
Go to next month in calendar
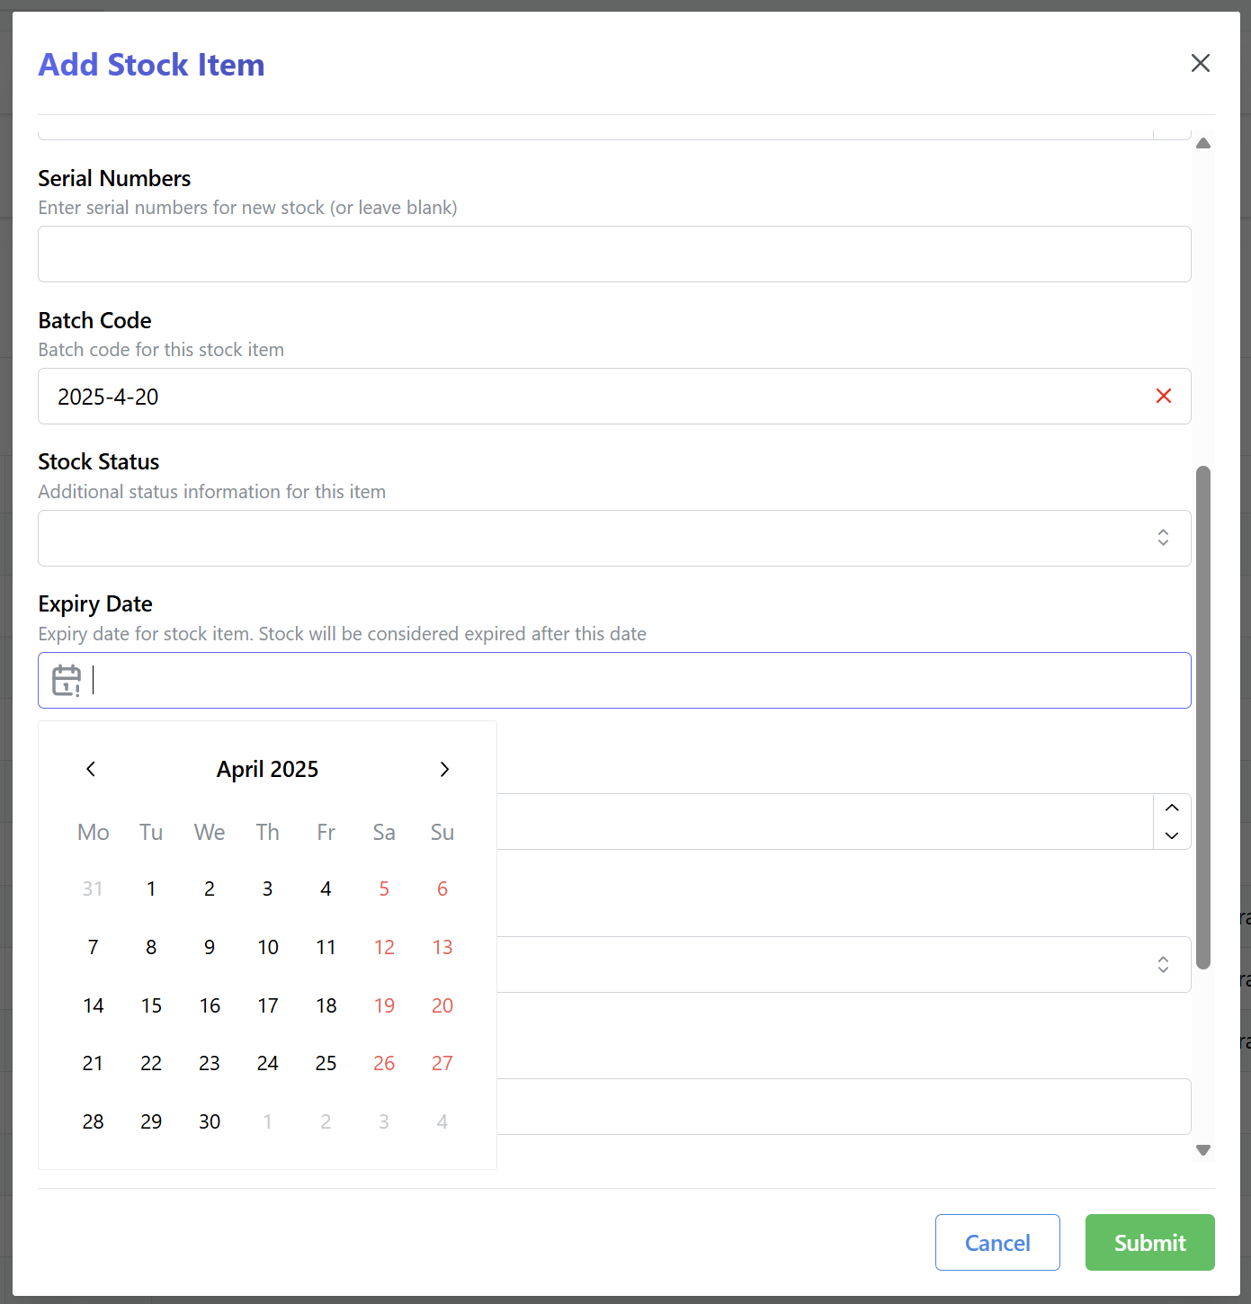[x=444, y=769]
